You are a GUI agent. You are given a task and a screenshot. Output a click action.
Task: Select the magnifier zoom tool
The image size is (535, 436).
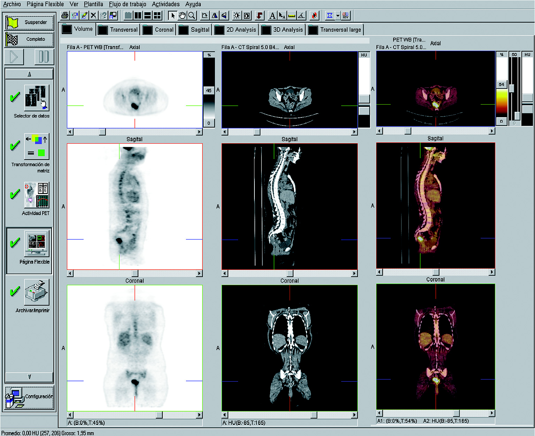192,16
